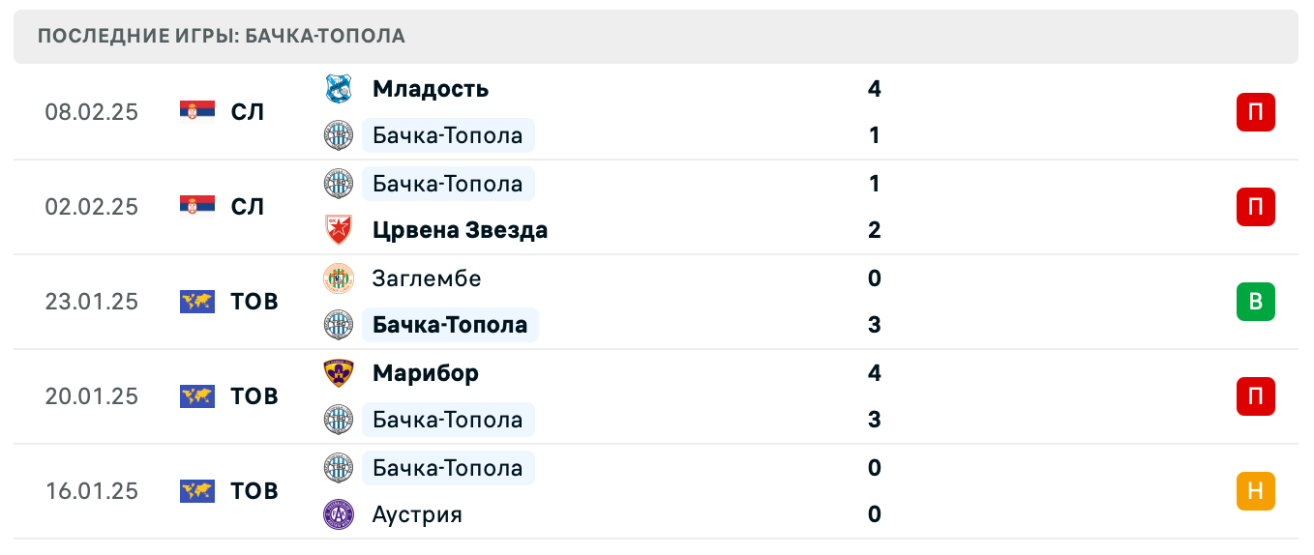Click the Бачка-Топола crest in the 16.01.25 match
The image size is (1314, 555).
(x=338, y=468)
